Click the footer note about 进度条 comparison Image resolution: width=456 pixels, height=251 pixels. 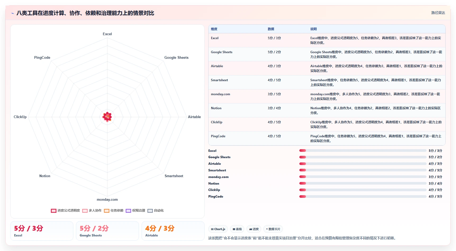[303, 238]
